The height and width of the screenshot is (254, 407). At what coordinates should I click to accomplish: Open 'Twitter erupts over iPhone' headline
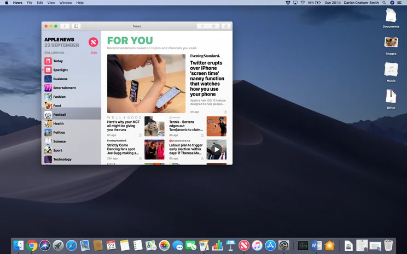pyautogui.click(x=207, y=79)
